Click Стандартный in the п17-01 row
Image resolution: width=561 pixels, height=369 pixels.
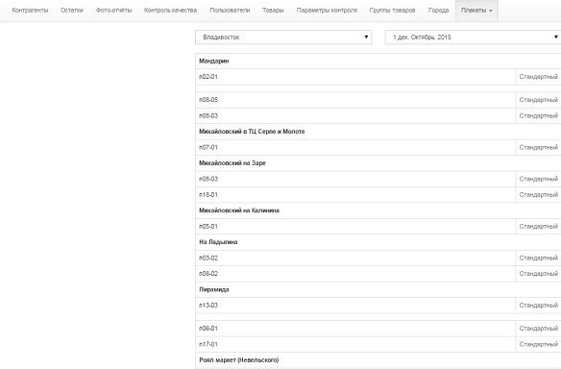539,344
